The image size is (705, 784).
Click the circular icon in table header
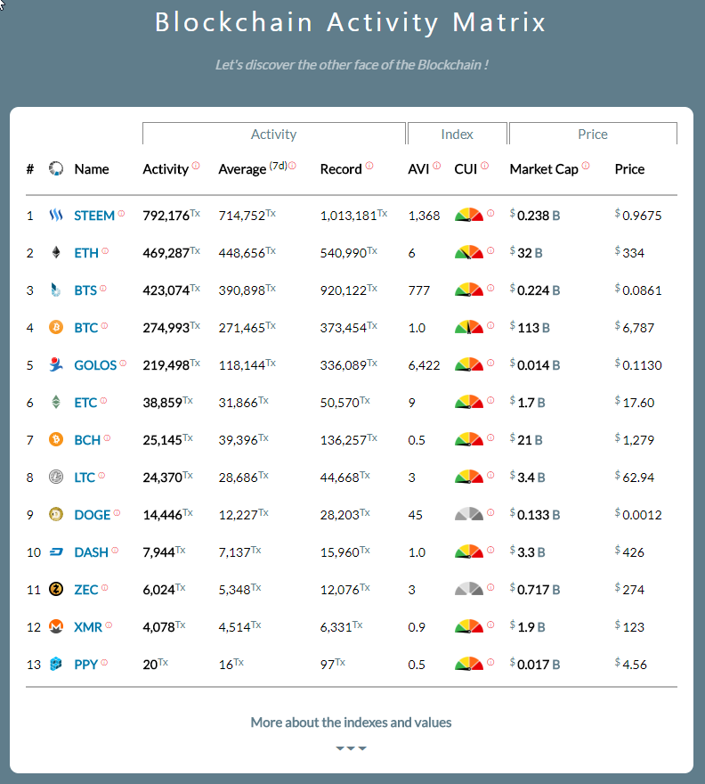pos(56,168)
